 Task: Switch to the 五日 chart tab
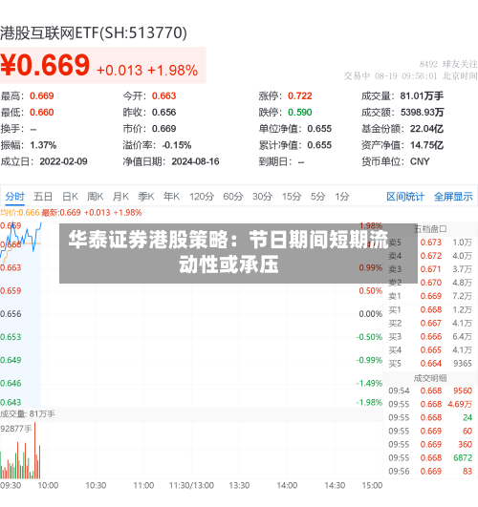pyautogui.click(x=43, y=197)
